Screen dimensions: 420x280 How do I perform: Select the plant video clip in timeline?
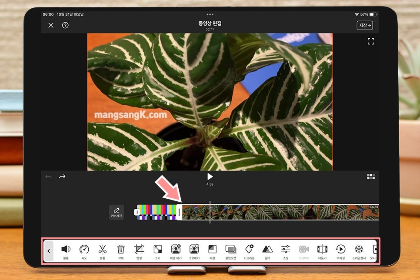[281, 212]
